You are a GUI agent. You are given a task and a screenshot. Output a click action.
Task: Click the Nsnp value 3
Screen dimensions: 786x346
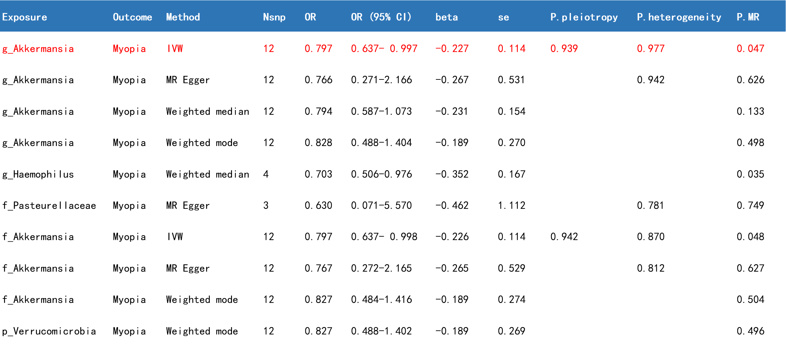tap(266, 206)
